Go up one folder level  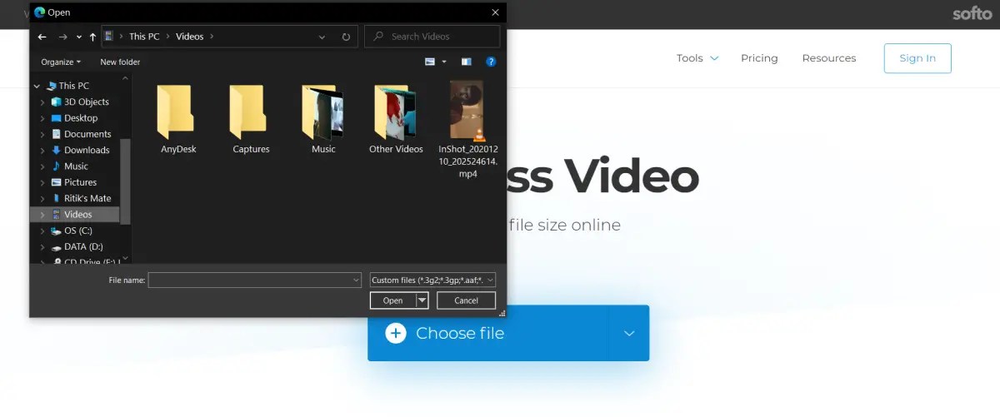point(92,37)
